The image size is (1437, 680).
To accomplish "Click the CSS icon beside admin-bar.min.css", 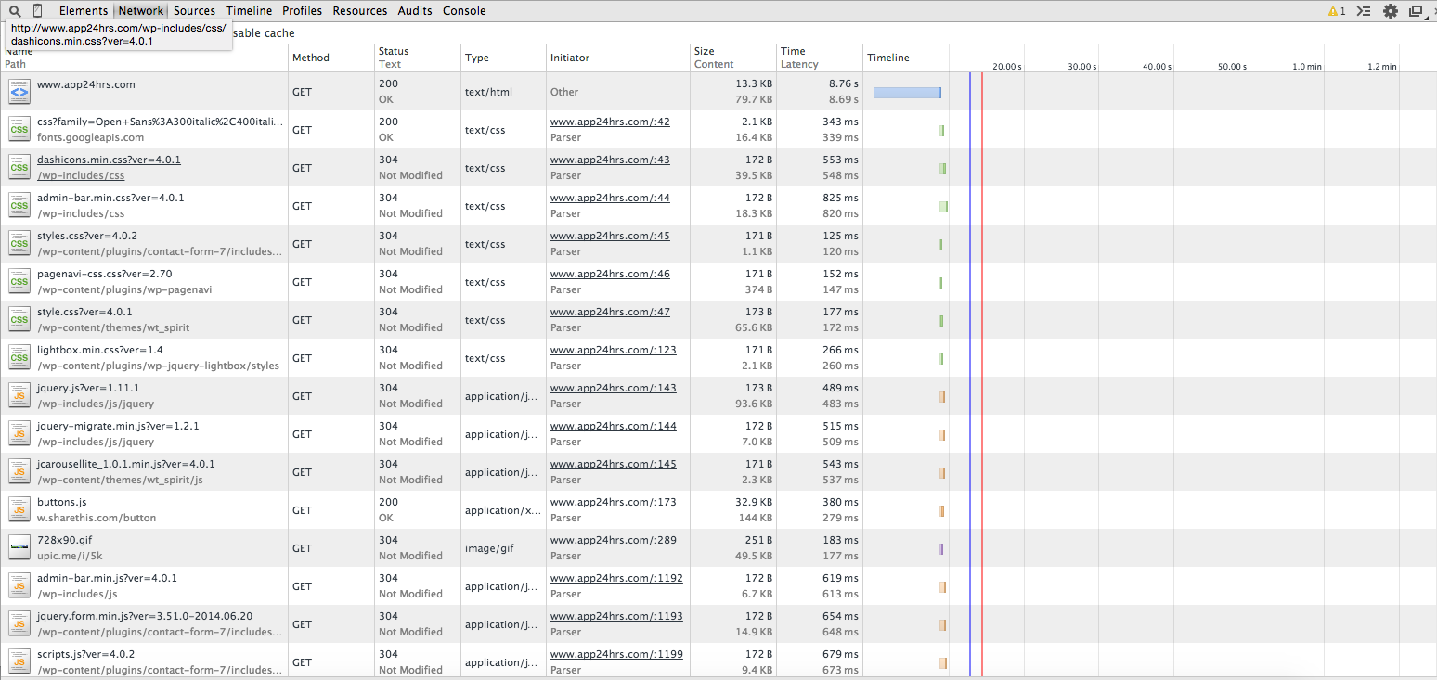I will coord(19,206).
